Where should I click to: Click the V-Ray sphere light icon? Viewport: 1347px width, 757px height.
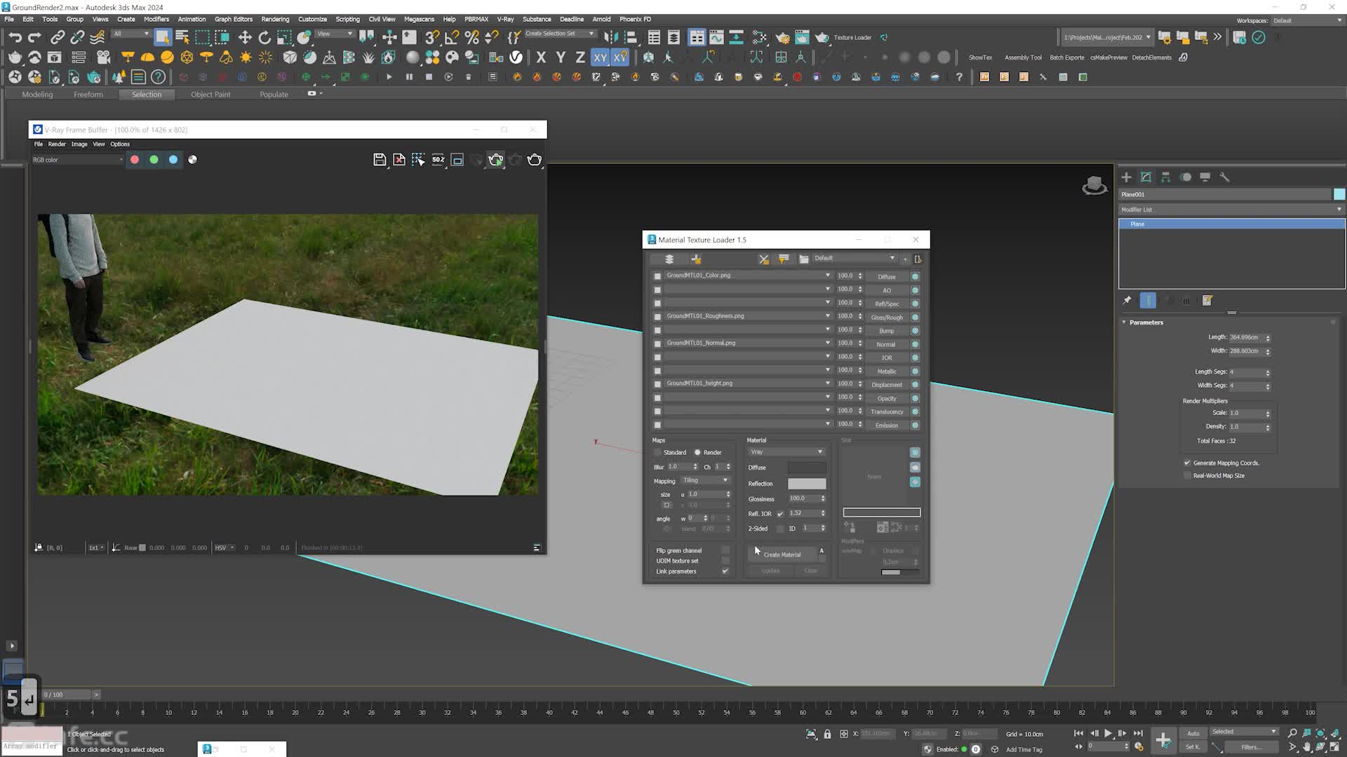[167, 57]
